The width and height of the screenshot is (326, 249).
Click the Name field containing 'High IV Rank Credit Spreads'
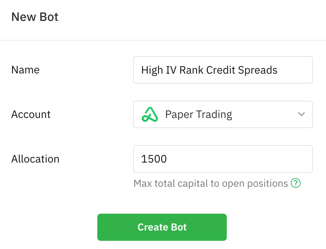pyautogui.click(x=223, y=70)
